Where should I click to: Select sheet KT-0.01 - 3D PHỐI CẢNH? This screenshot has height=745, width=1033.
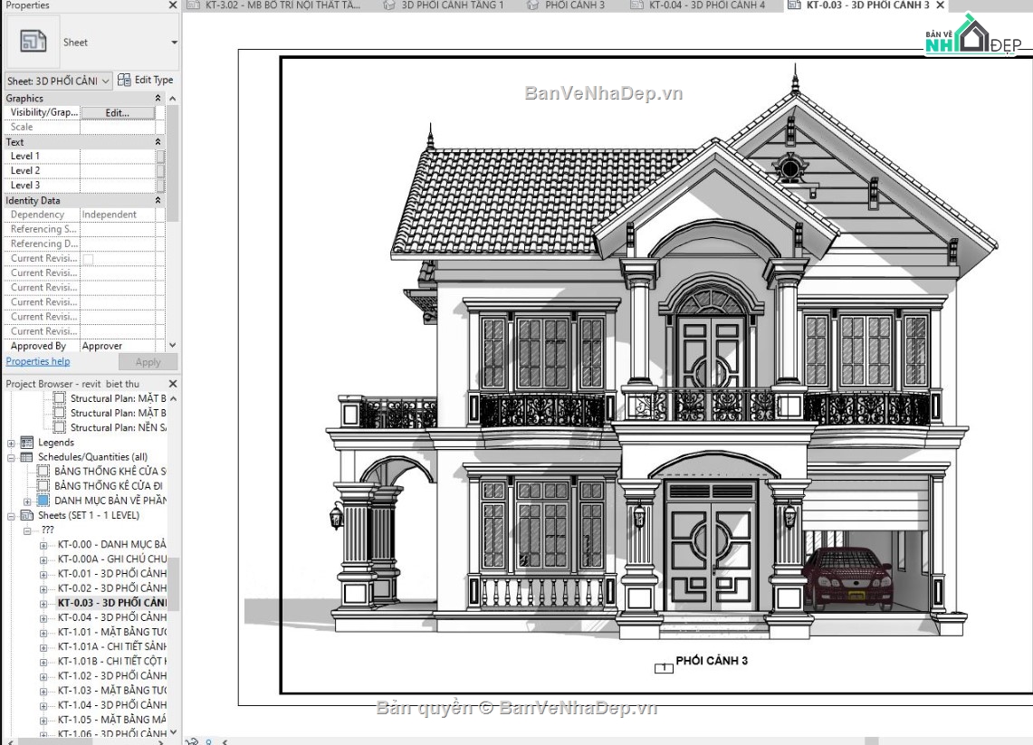point(112,574)
